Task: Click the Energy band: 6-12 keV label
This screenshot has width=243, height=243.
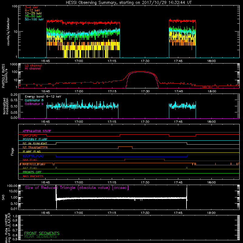Action: point(43,97)
